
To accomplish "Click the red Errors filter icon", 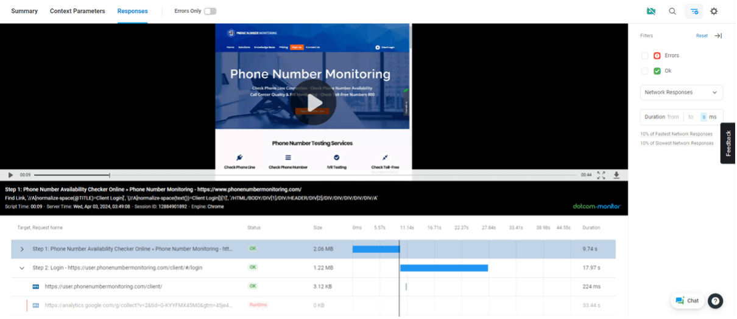I will 657,55.
